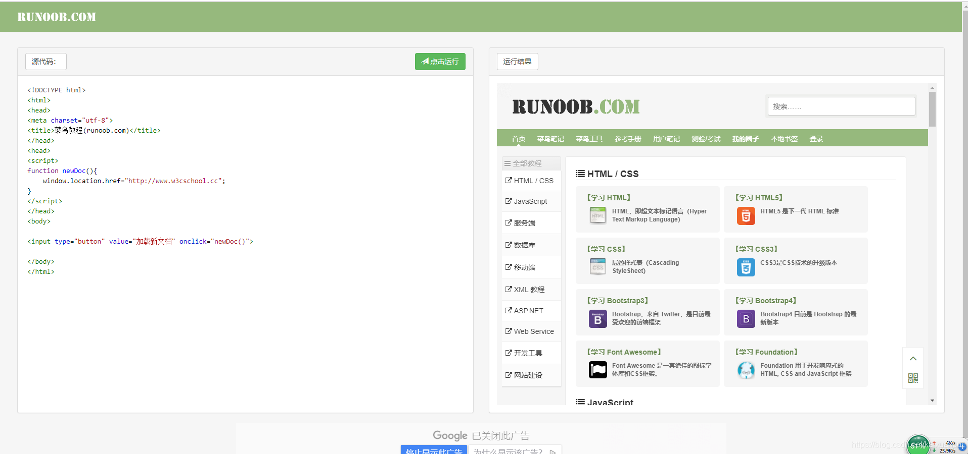The width and height of the screenshot is (968, 454).
Task: Open the 【学习 CSS3】 link
Action: (x=757, y=249)
